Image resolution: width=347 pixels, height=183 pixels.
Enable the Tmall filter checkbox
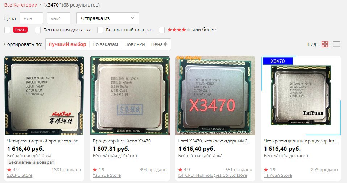pyautogui.click(x=7, y=30)
